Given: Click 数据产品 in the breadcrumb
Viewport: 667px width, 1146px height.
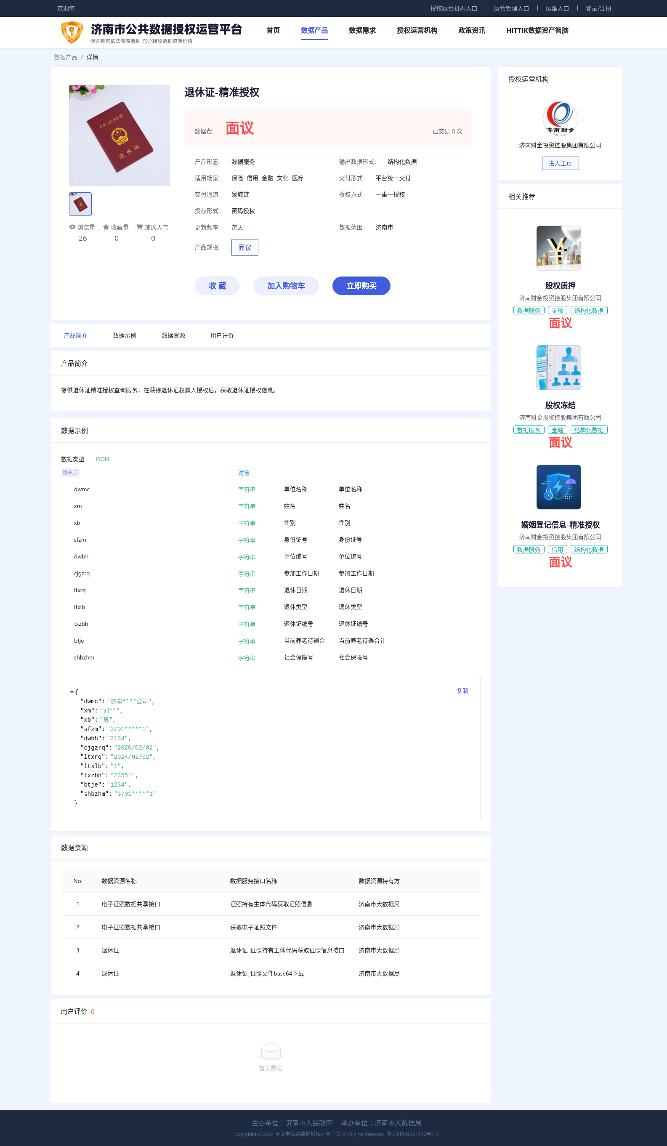Looking at the screenshot, I should [66, 57].
